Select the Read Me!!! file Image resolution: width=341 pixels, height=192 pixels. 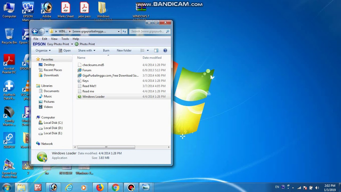[x=89, y=86]
